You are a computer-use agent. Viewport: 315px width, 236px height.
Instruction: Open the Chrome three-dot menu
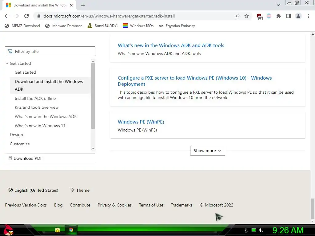(308, 16)
